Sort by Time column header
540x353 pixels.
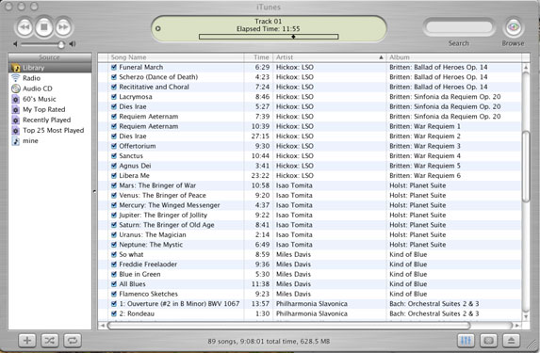click(258, 57)
